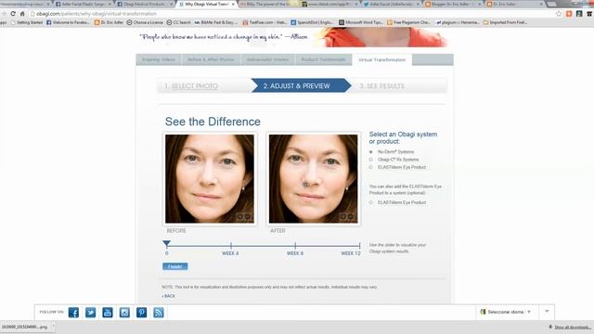Viewport: 594px width, 334px height.
Task: Click the slider handle at week 0
Action: (166, 243)
